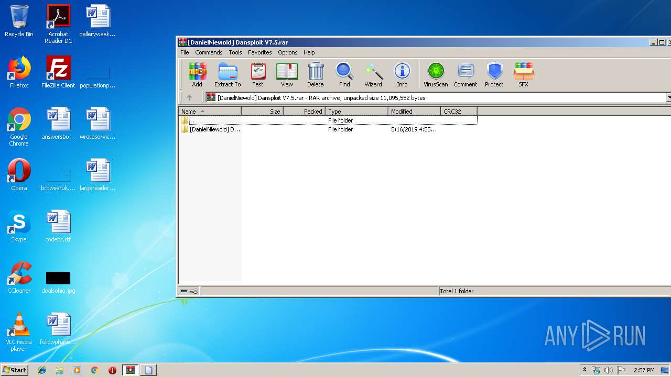Select the galleryweek document on the desktop
The width and height of the screenshot is (671, 377).
(98, 21)
